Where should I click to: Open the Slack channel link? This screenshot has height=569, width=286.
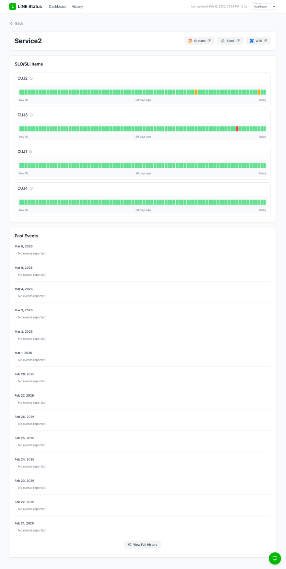tap(230, 41)
